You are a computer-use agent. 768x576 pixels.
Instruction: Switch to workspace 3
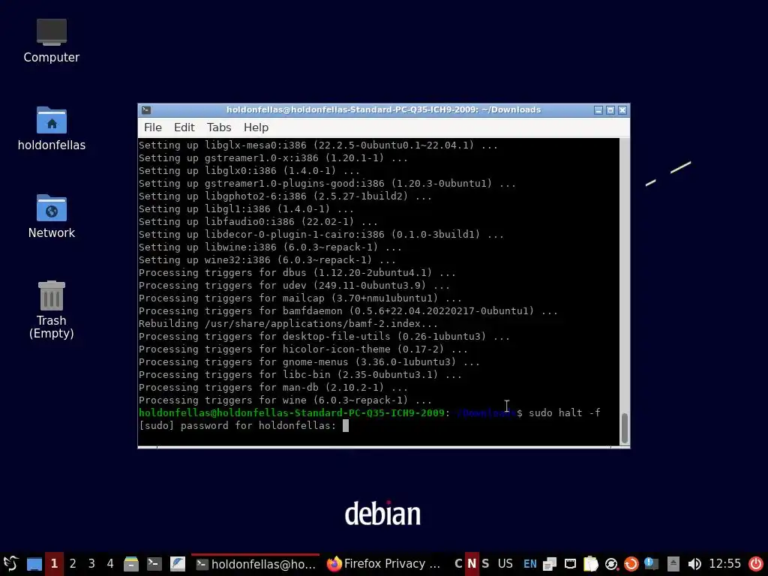tap(91, 564)
